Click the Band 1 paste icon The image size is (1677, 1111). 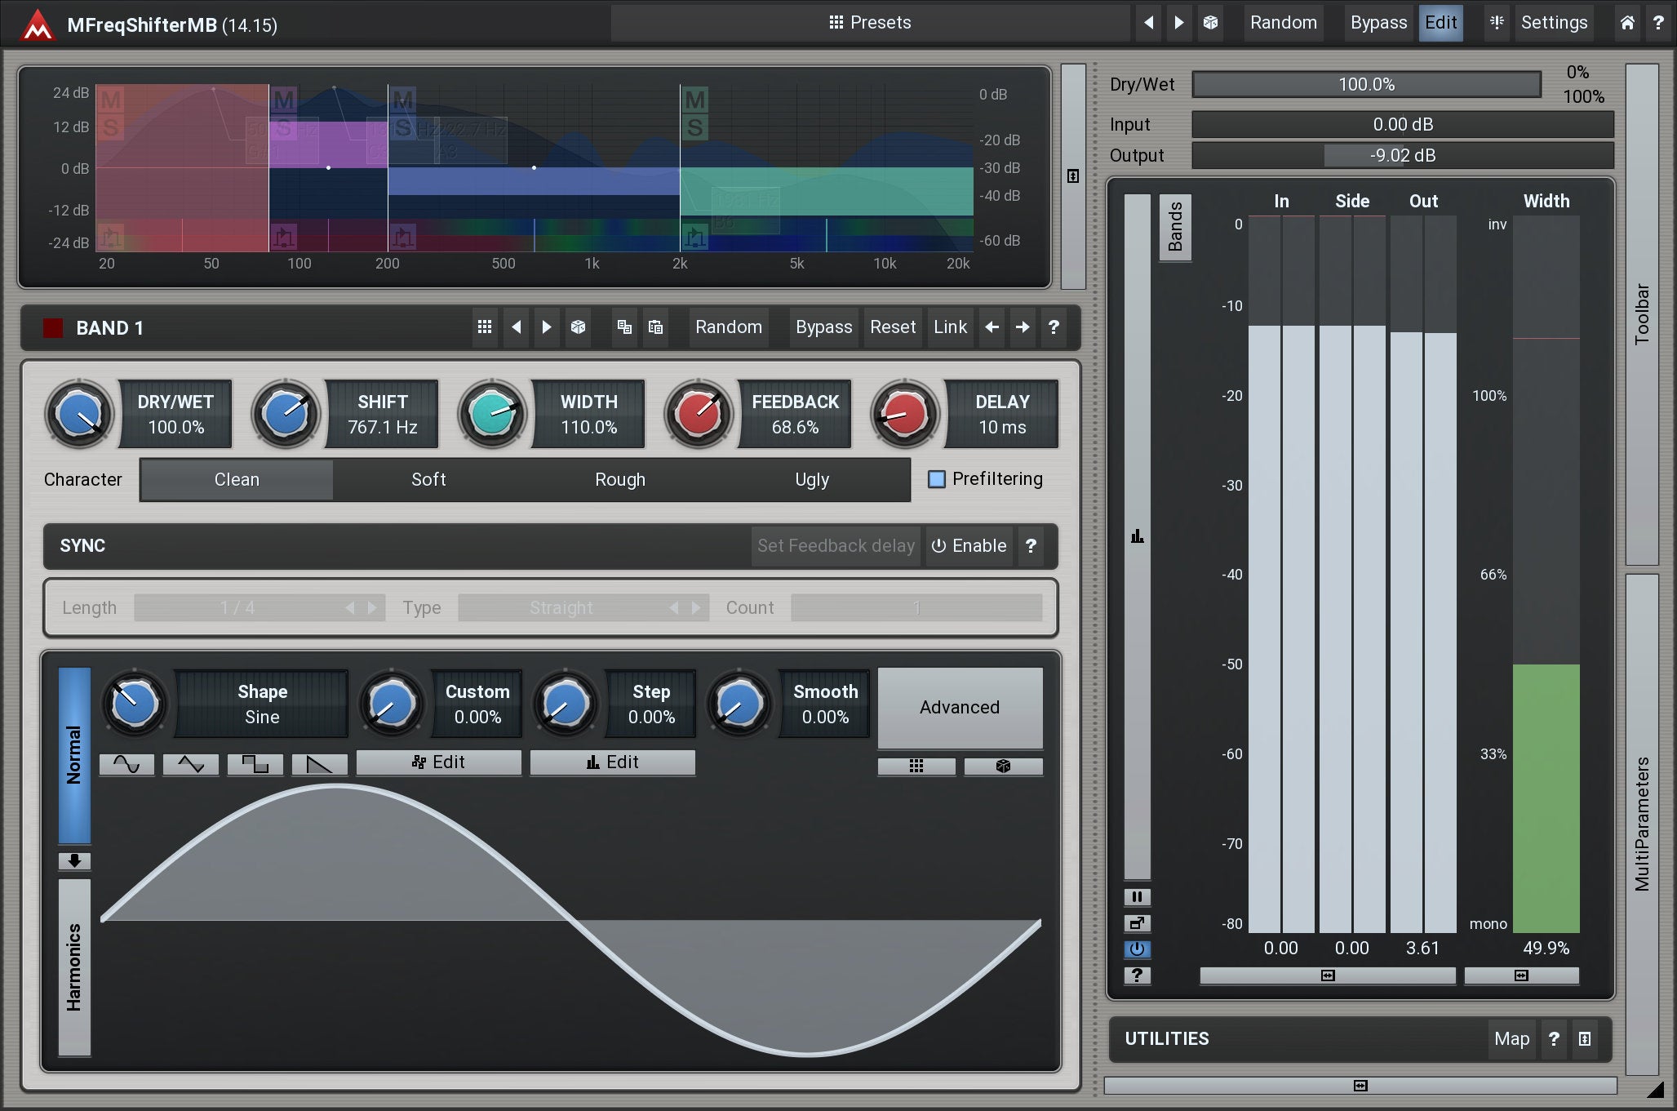click(655, 327)
